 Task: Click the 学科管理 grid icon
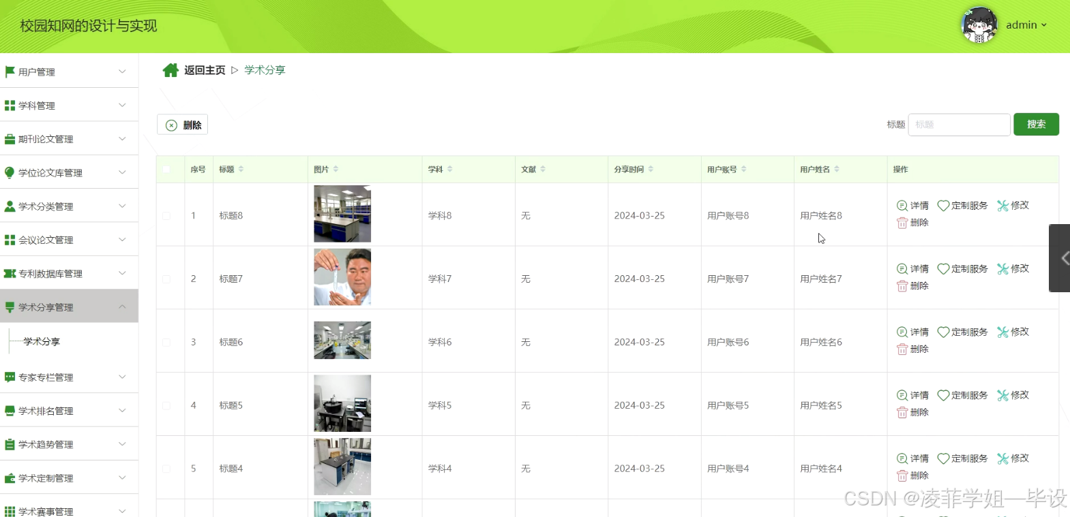(x=10, y=106)
